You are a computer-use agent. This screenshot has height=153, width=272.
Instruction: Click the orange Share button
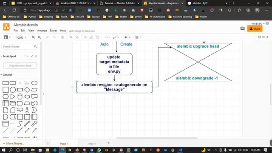255,29
